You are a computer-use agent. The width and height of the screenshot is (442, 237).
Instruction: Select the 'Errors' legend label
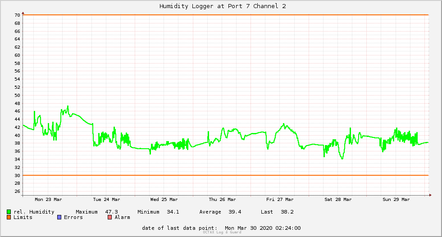pyautogui.click(x=73, y=217)
